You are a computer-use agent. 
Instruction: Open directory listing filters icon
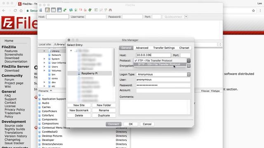96,10
